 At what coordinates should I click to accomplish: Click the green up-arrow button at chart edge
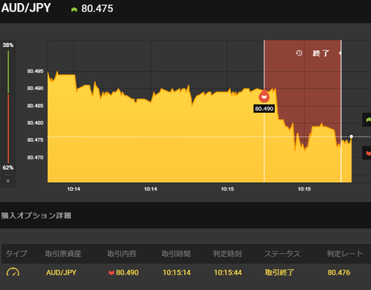click(x=367, y=120)
